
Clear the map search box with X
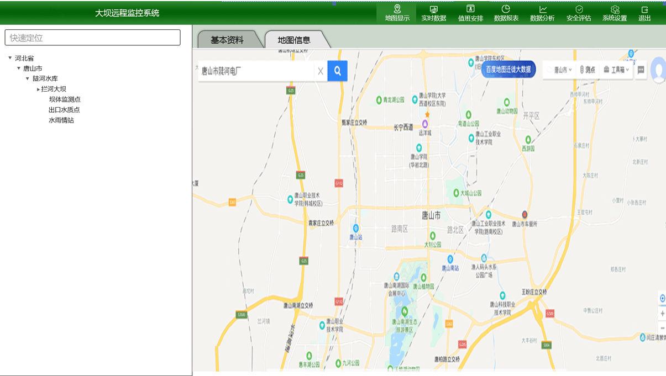[320, 71]
